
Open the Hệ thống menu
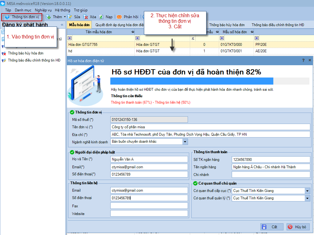point(63,10)
